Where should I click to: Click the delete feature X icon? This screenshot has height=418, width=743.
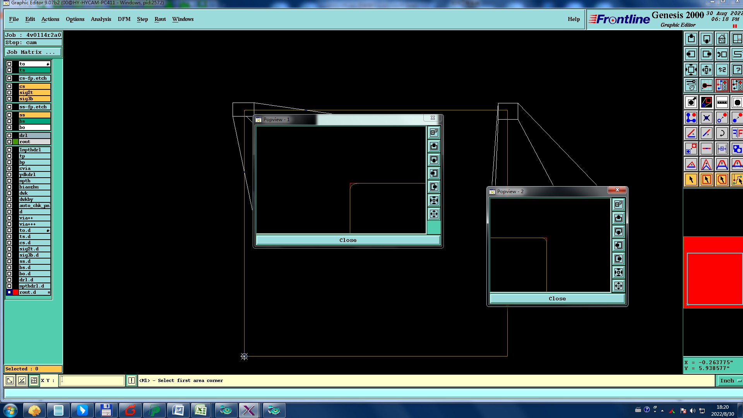coord(706,118)
